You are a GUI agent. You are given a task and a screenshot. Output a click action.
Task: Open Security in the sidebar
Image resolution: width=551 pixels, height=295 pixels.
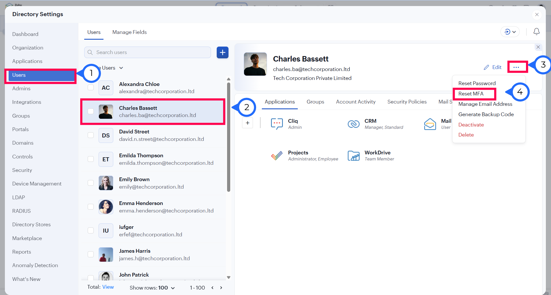tap(22, 170)
